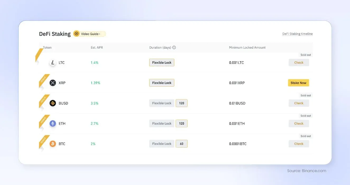Click the BUSD token icon

(x=53, y=103)
